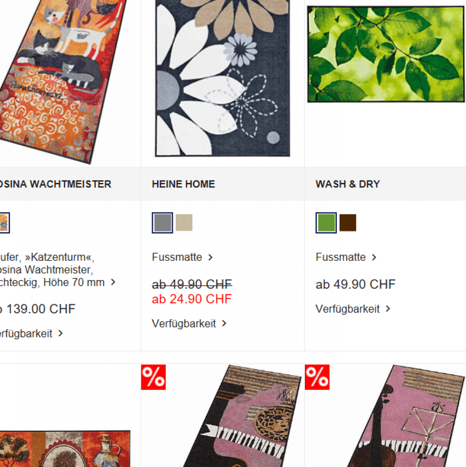
Task: Open the Fussmatte link under Wash & Dry
Action: point(346,257)
